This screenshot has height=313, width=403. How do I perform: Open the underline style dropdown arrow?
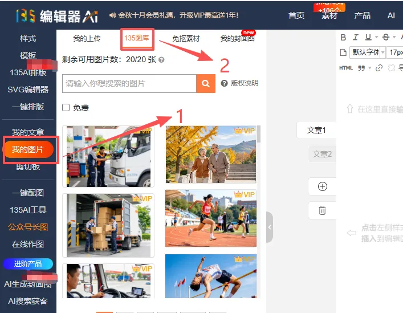[x=377, y=38]
